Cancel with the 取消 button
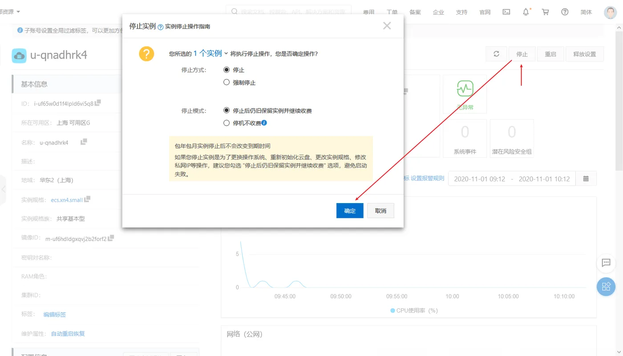Image resolution: width=623 pixels, height=356 pixels. tap(380, 211)
